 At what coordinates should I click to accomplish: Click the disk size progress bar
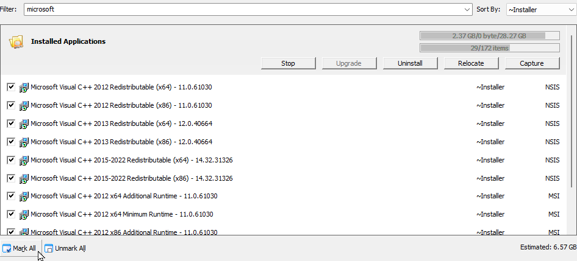(490, 36)
